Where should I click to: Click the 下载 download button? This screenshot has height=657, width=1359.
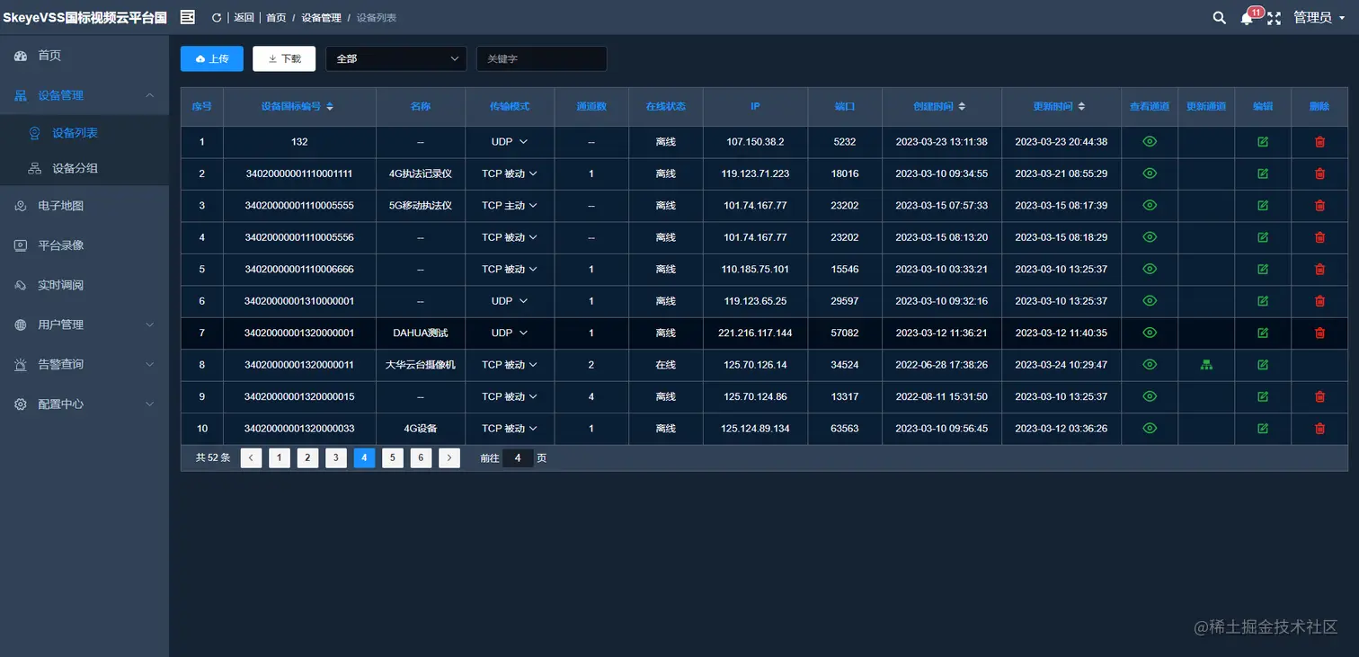pos(284,58)
